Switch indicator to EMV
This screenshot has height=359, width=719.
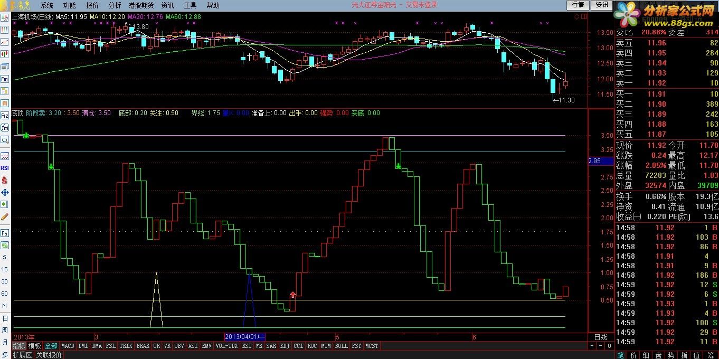tap(207, 346)
